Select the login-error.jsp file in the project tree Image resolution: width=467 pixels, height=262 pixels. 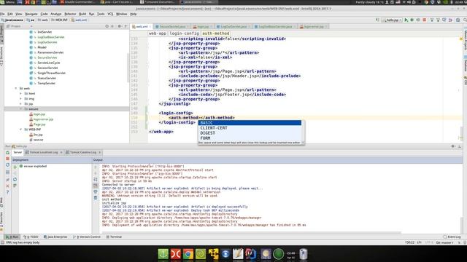pyautogui.click(x=43, y=119)
